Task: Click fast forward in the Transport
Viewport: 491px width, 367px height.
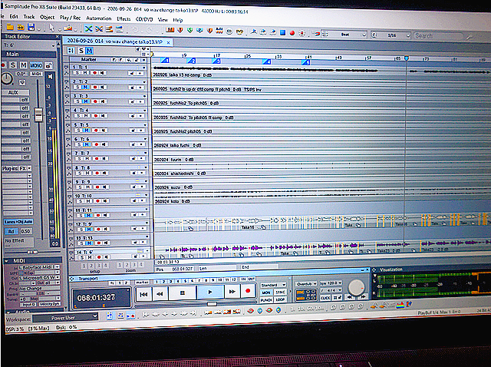Action: coord(232,292)
